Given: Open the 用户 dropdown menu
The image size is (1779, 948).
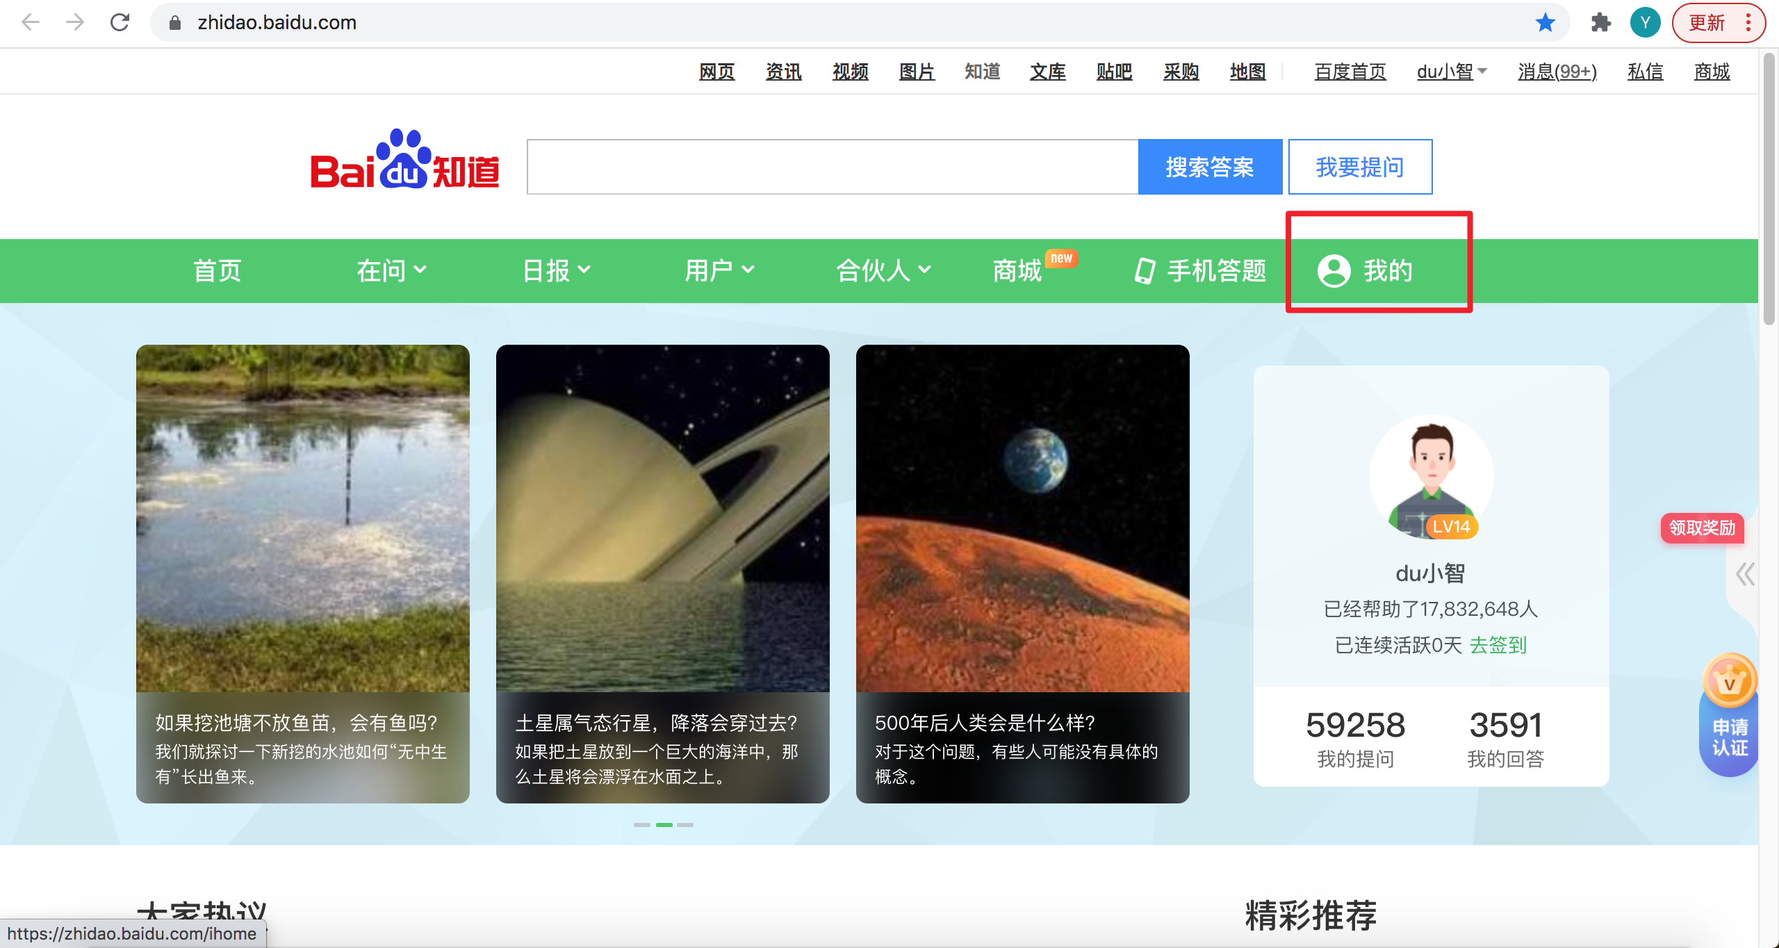Looking at the screenshot, I should tap(718, 270).
